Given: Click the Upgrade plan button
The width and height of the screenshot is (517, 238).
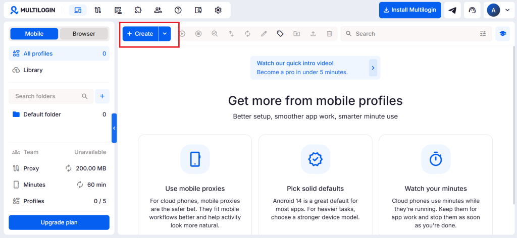Looking at the screenshot, I should click(x=59, y=222).
